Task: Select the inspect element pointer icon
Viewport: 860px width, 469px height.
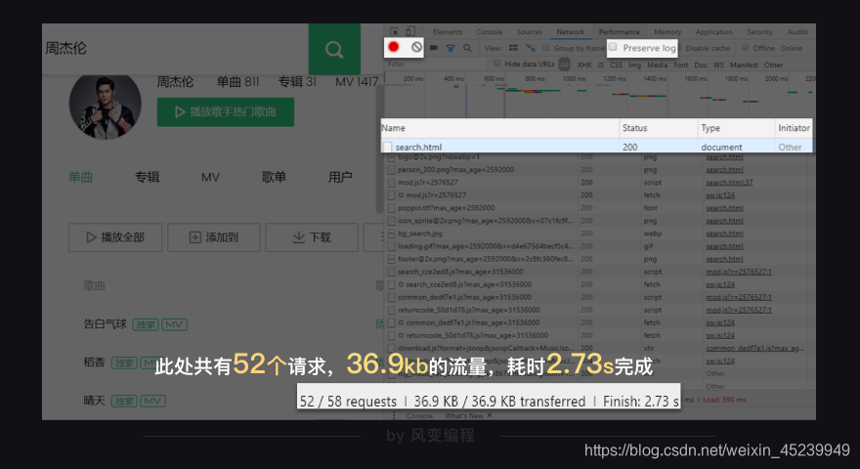Action: click(x=394, y=31)
